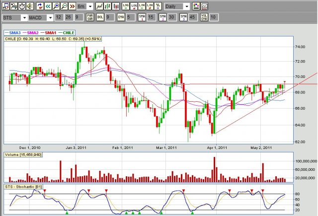Click the 100,000,000 volume axis label

pyautogui.click(x=306, y=161)
